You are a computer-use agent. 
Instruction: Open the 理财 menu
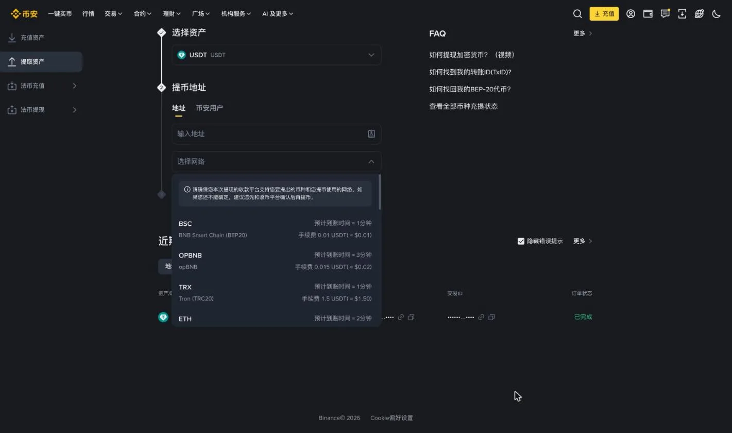172,14
